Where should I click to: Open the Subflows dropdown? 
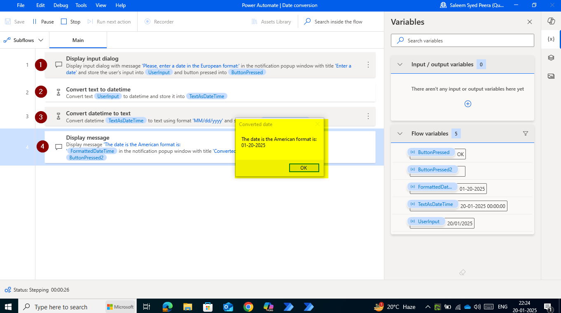[x=23, y=40]
